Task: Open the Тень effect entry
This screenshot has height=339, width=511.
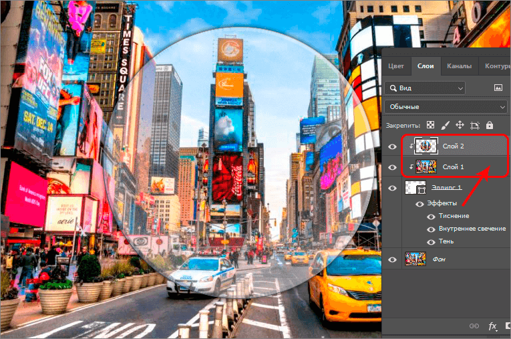Action: (x=446, y=241)
